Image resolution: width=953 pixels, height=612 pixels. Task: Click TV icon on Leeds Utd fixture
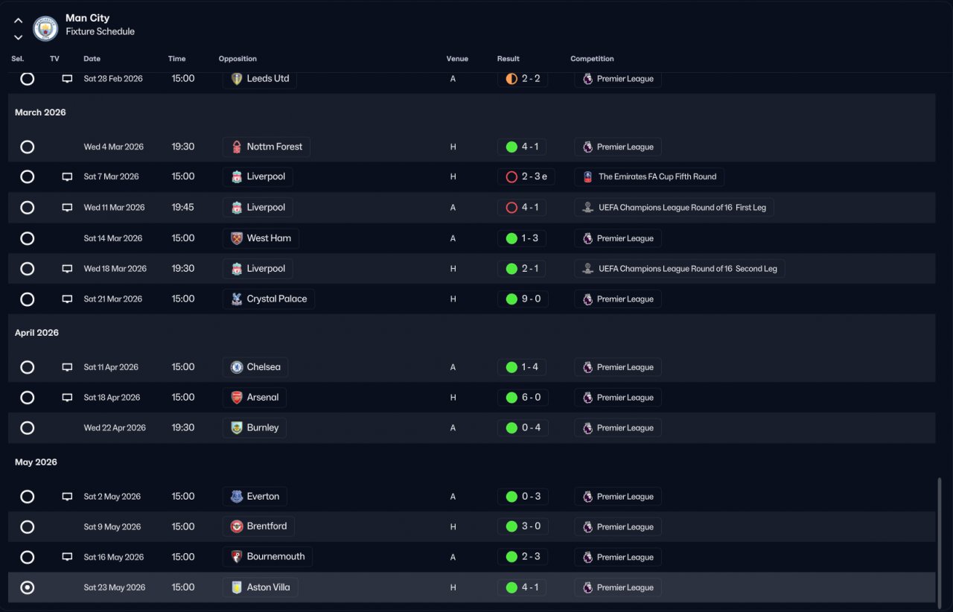[67, 79]
